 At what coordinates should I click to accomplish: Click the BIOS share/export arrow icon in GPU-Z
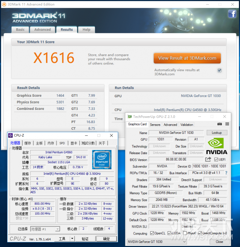click(x=208, y=159)
